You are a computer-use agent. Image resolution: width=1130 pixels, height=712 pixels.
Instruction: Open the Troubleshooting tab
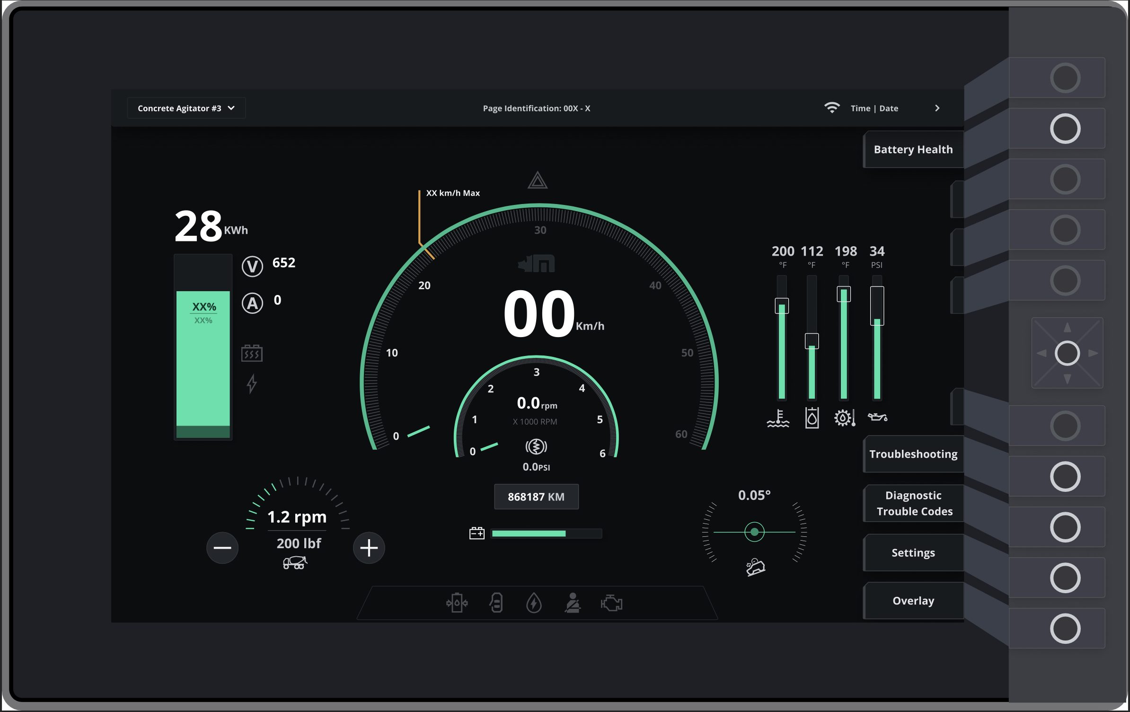(x=913, y=454)
